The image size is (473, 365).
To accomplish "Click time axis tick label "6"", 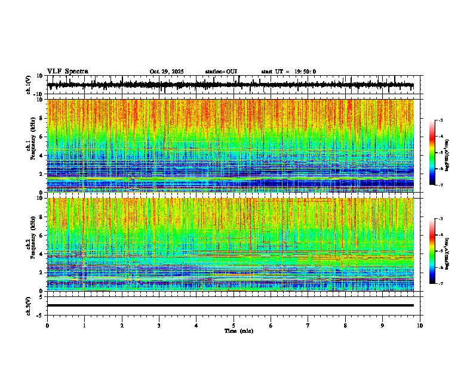I will click(x=271, y=326).
